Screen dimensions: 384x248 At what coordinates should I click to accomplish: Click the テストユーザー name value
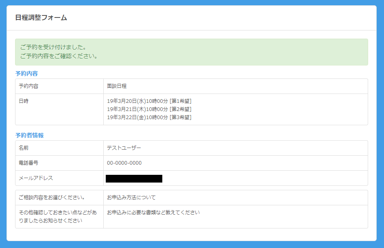tap(124, 148)
